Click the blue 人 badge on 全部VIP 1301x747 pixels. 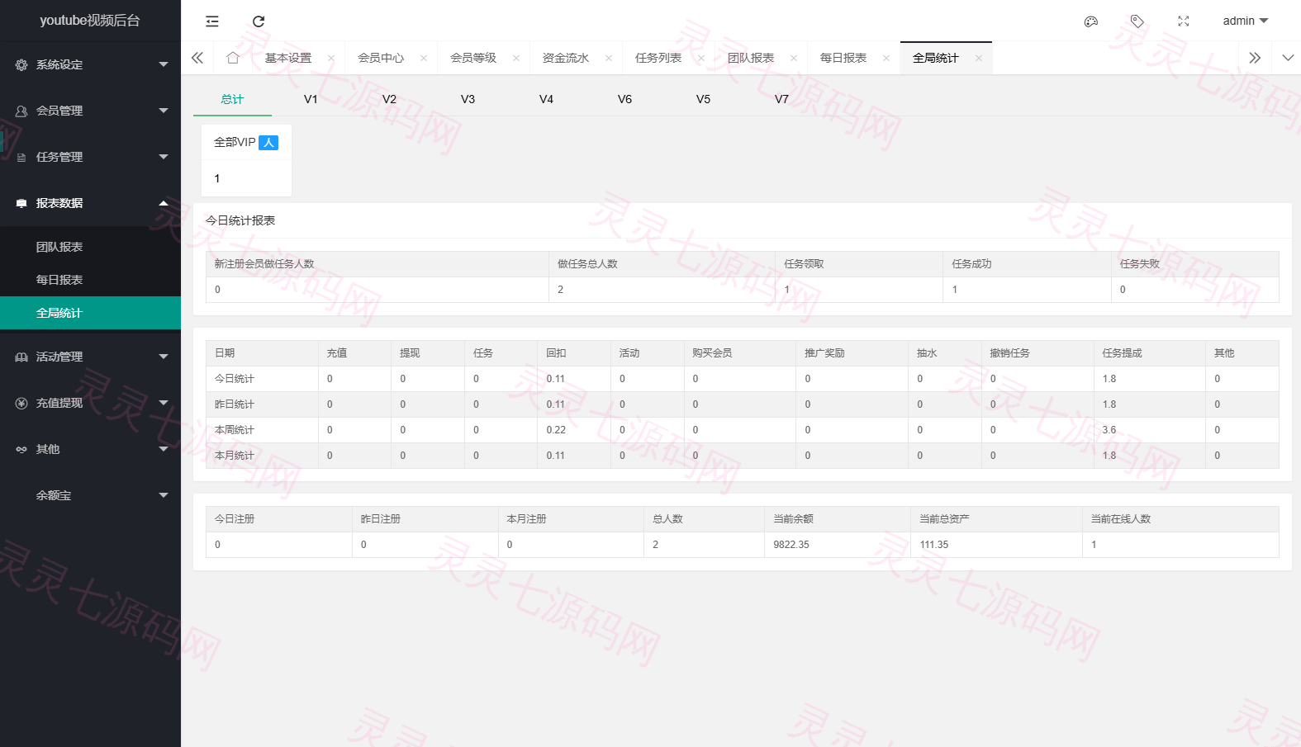click(x=268, y=143)
